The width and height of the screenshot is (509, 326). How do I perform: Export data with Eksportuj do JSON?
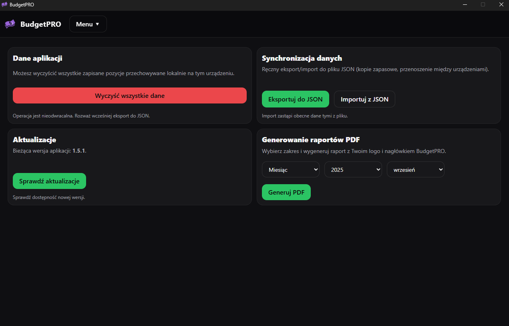pos(295,99)
